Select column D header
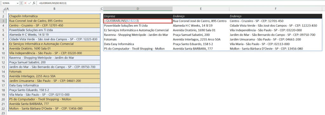 [x=138, y=9]
